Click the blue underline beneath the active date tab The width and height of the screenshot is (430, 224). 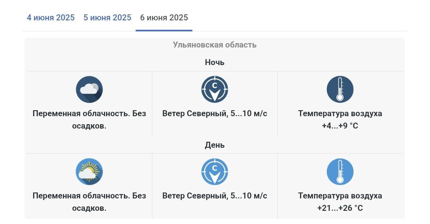pos(164,30)
